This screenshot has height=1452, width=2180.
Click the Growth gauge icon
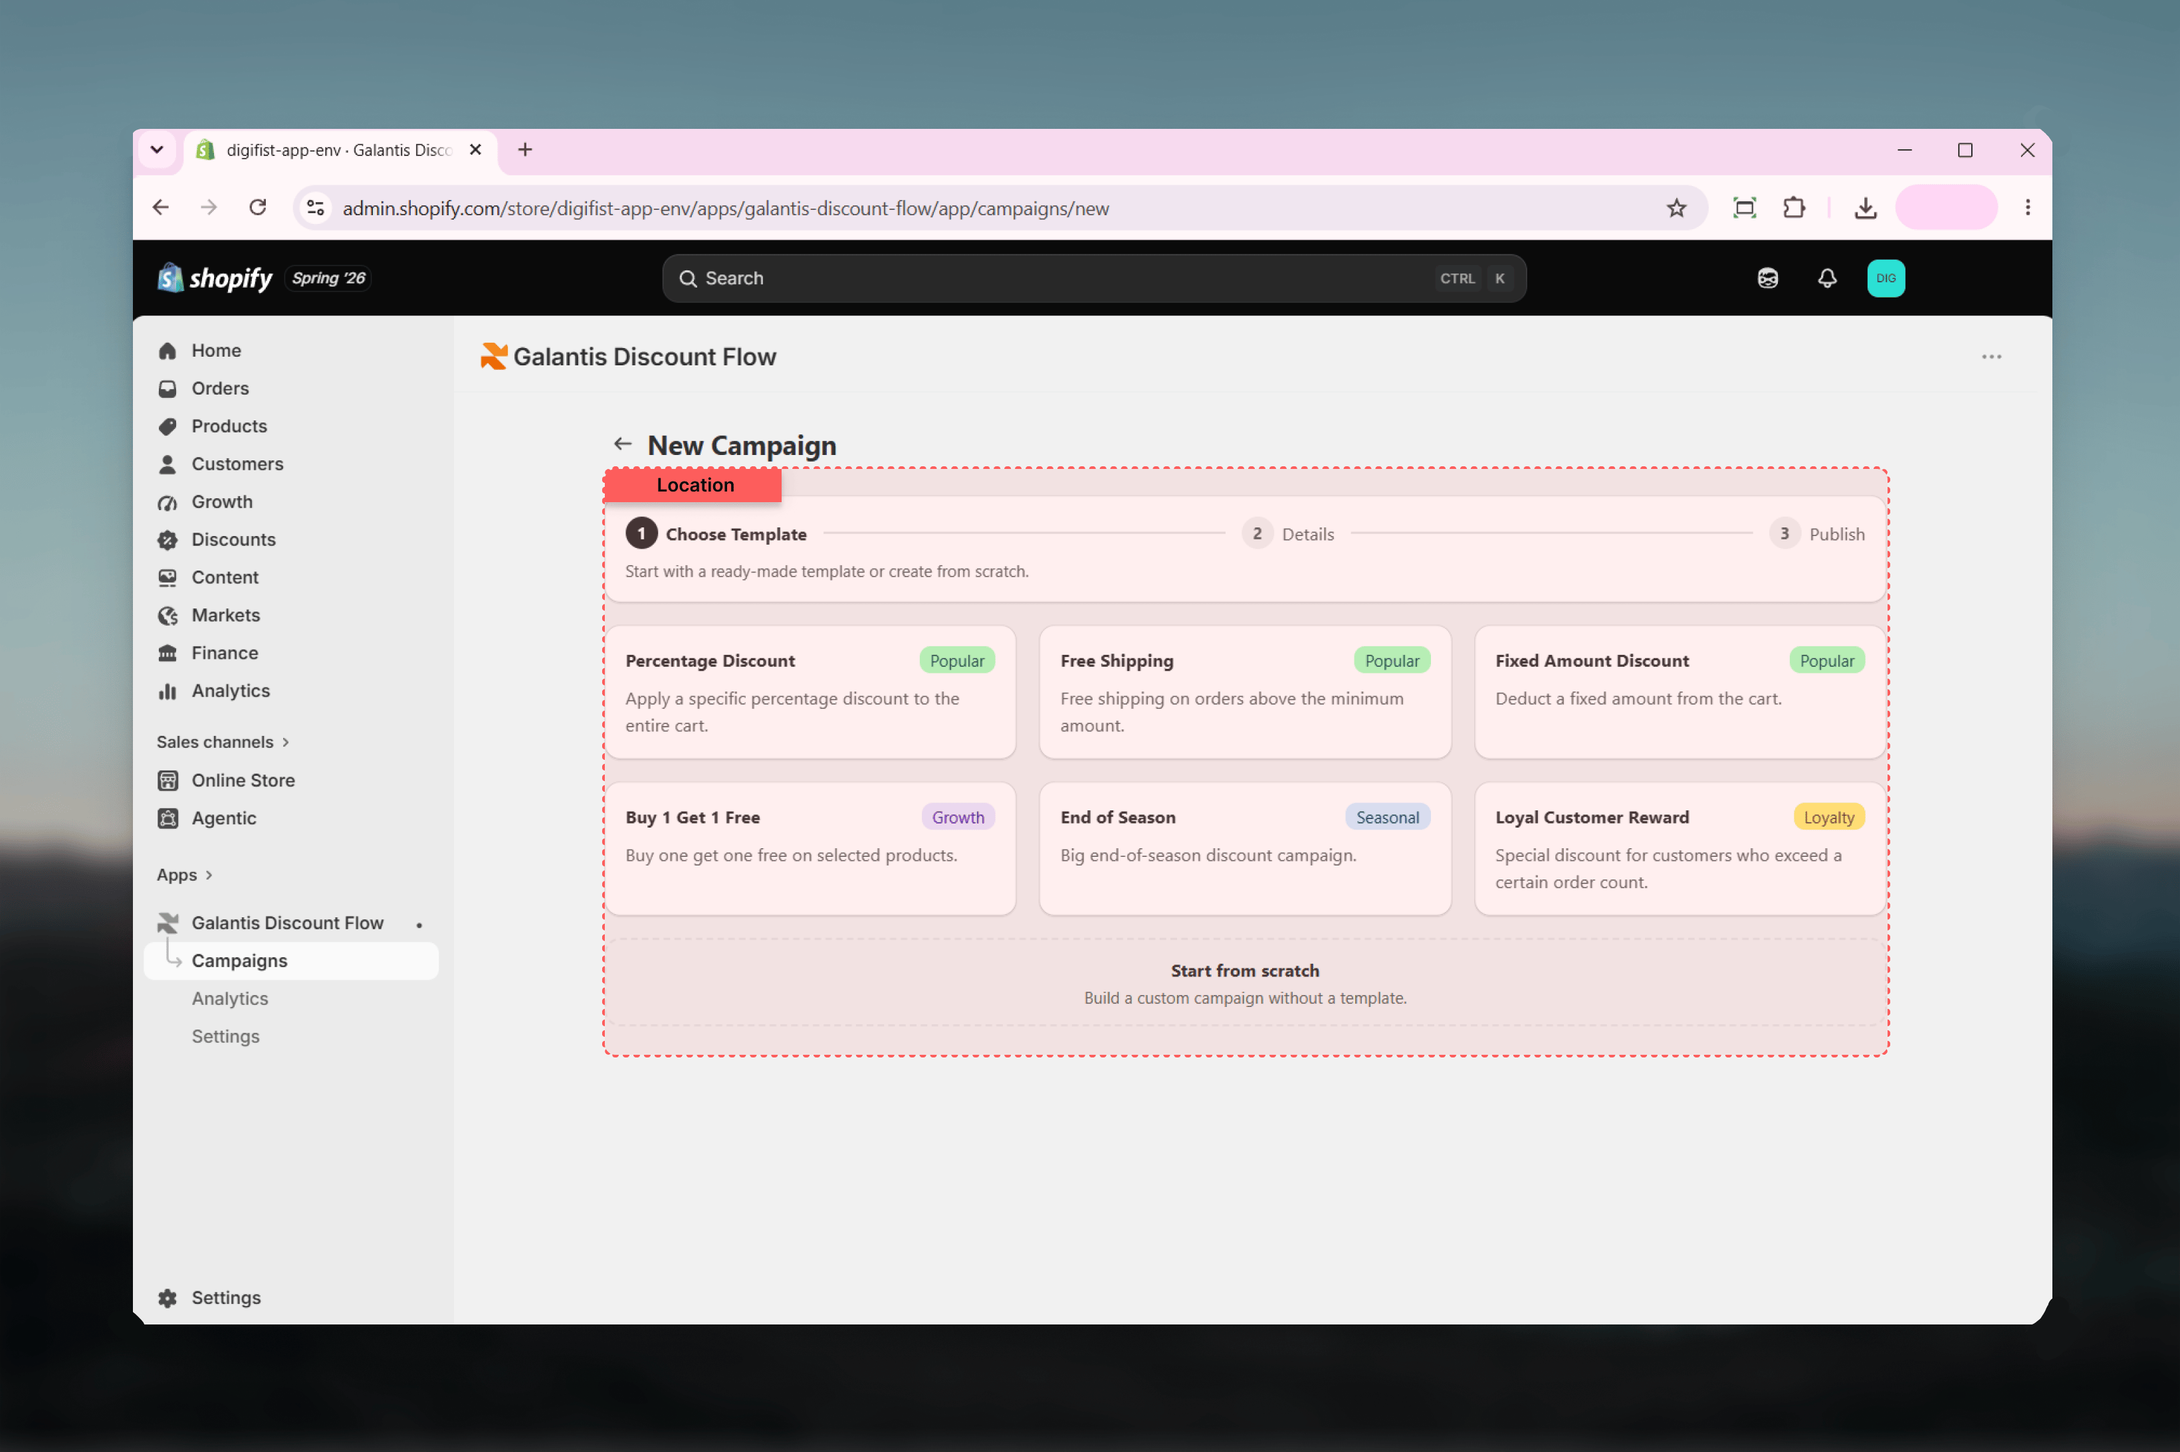tap(167, 502)
